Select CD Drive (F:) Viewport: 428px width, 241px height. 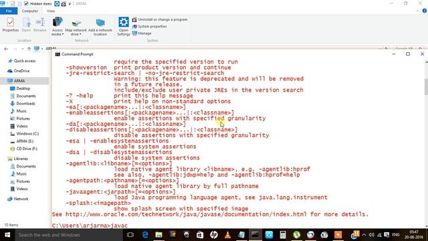[x=24, y=149]
